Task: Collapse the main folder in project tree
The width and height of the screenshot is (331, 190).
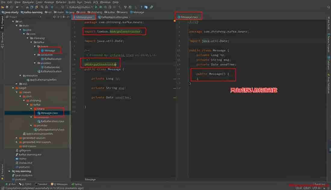Action: (x=16, y=26)
